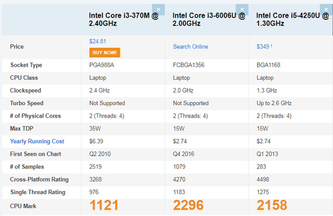Image resolution: width=333 pixels, height=216 pixels.
Task: Click the Max TDP row label
Action: (22, 129)
